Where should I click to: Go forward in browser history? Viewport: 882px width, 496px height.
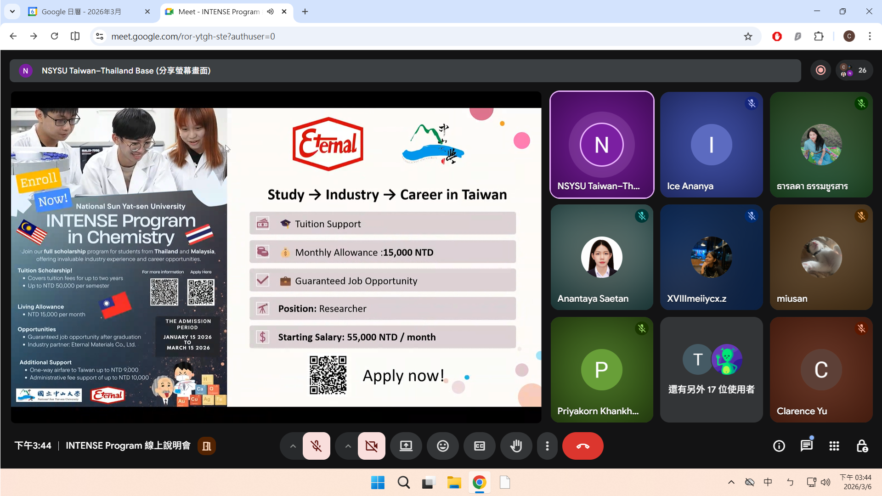[34, 36]
